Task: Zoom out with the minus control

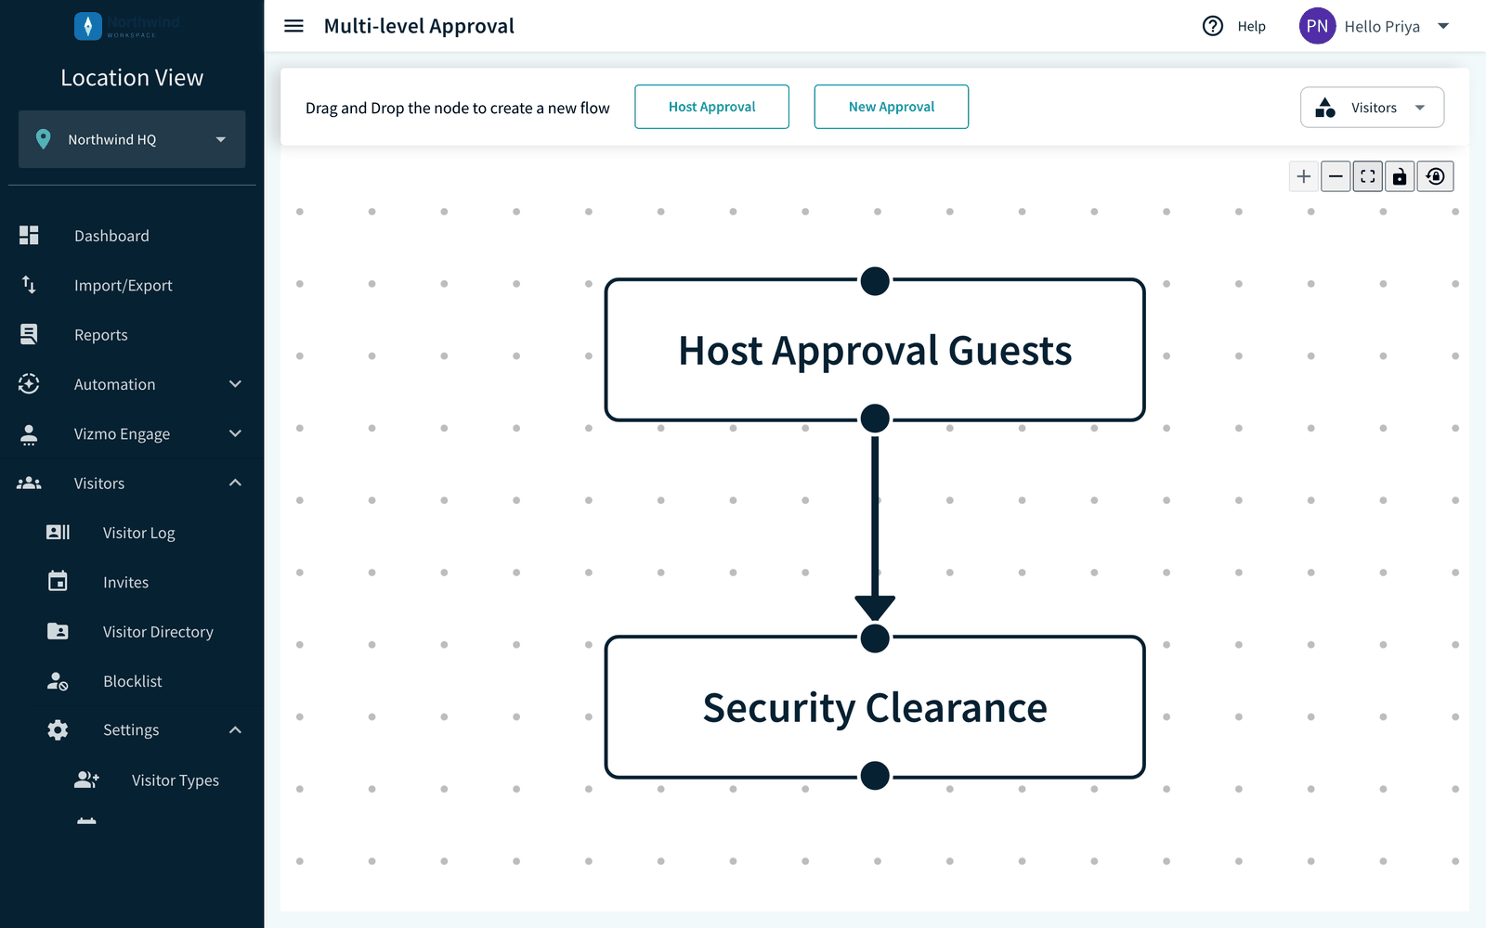Action: 1336,176
